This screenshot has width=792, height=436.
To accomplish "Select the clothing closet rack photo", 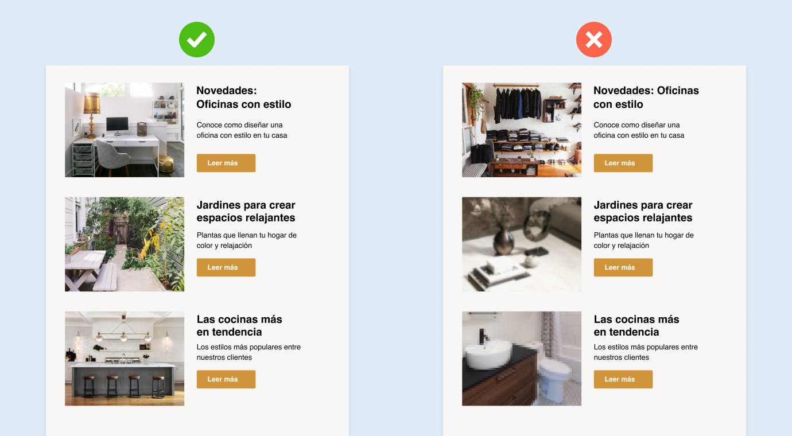I will [x=522, y=130].
